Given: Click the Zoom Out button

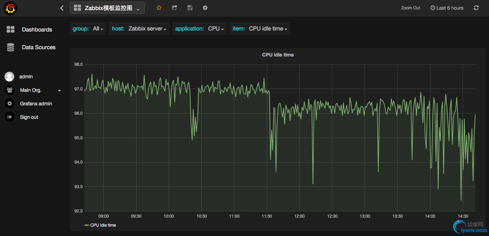Looking at the screenshot, I should [x=410, y=8].
